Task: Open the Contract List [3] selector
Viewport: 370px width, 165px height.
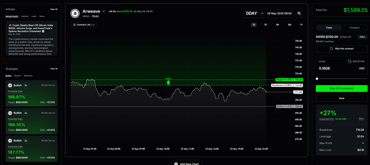Action: click(84, 25)
